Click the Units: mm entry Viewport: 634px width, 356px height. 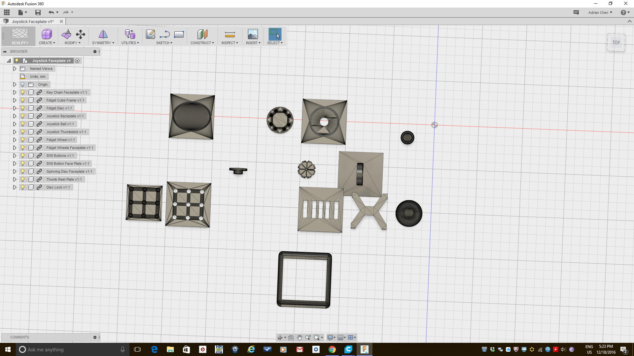(38, 76)
